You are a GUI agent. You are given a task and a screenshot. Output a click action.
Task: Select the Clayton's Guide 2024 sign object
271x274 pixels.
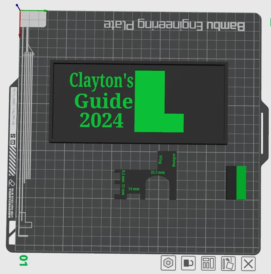pos(139,102)
